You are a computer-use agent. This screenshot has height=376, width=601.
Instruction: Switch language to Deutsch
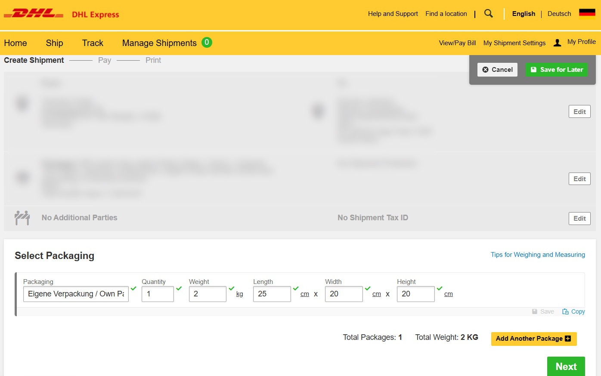[x=559, y=14]
